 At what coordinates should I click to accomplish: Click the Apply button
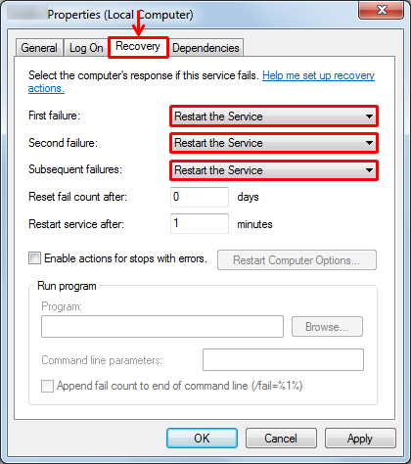[x=360, y=439]
